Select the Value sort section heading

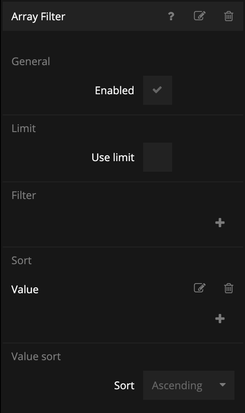coord(36,356)
